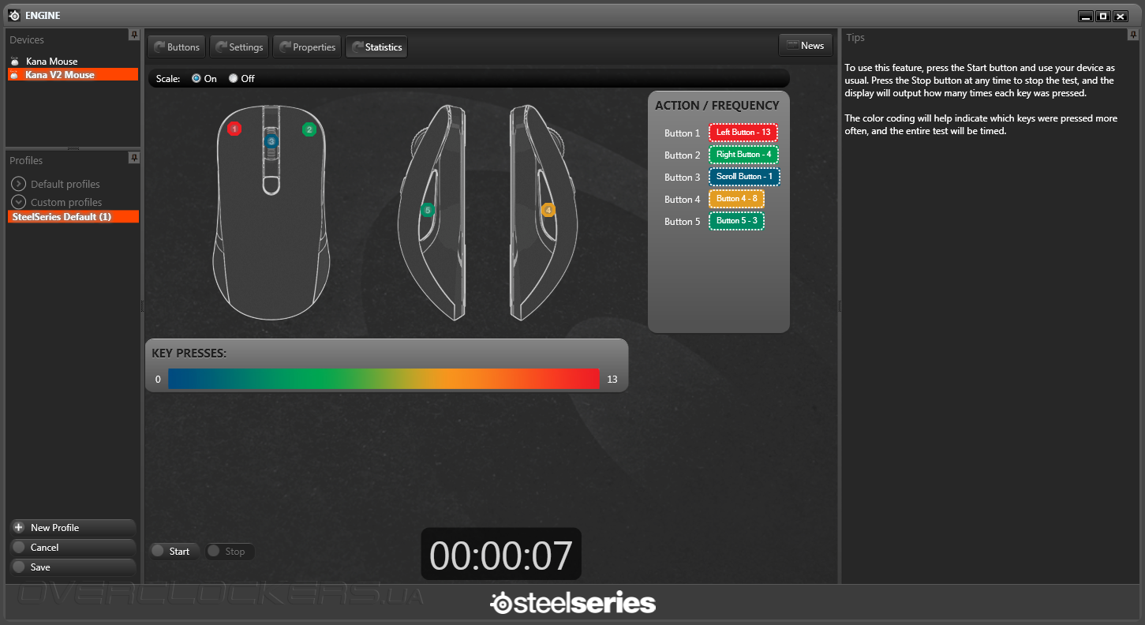Screen dimensions: 1145x625
Task: Pin the Devices panel
Action: click(x=134, y=35)
